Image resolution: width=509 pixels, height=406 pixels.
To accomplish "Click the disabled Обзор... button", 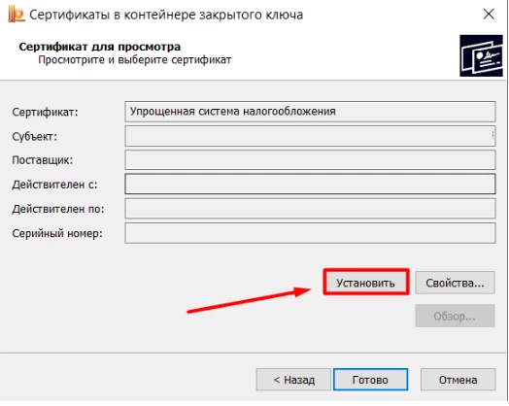I will (x=455, y=316).
